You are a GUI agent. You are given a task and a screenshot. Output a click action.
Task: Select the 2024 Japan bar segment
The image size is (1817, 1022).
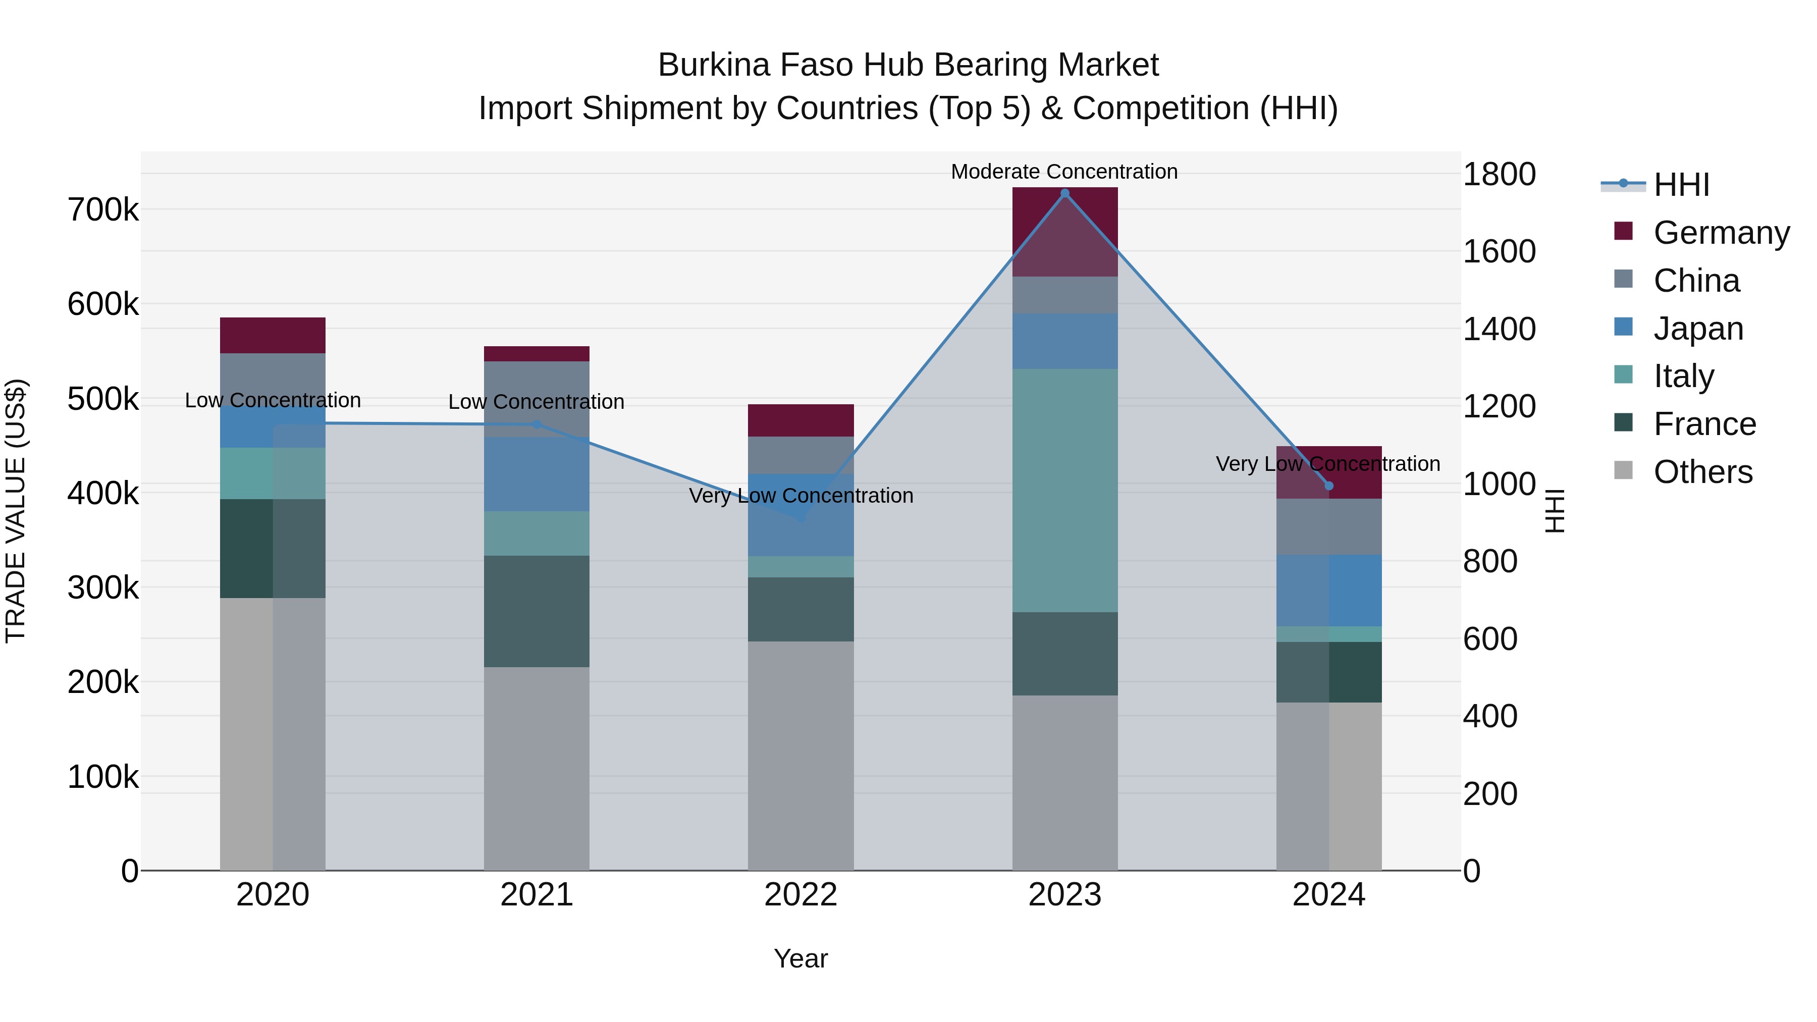[1329, 590]
